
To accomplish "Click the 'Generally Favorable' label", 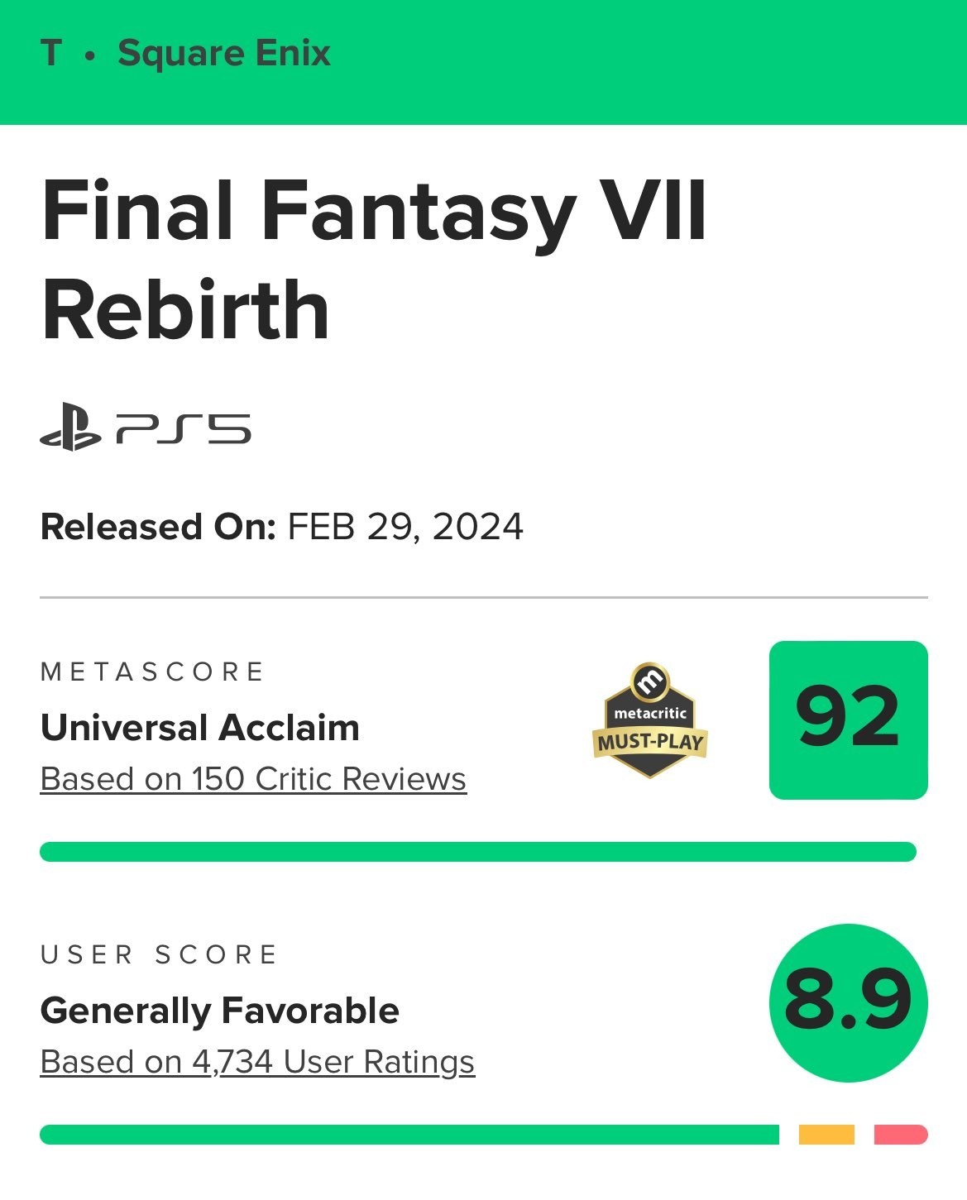I will pos(220,1011).
